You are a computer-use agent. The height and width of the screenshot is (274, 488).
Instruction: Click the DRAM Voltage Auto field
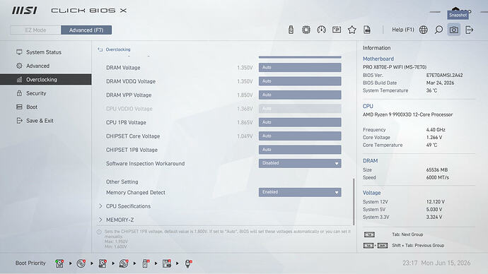(x=300, y=67)
